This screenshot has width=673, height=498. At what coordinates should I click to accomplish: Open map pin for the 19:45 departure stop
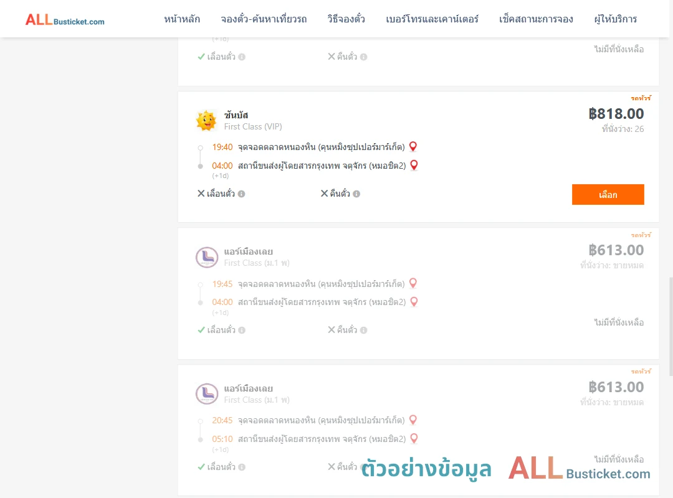pos(413,283)
